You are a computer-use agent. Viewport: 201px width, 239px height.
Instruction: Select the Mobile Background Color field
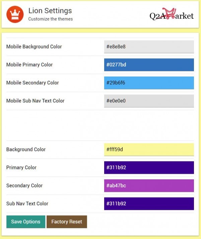149,47
